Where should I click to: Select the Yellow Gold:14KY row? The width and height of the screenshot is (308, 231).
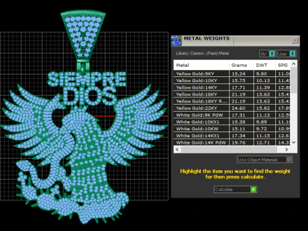point(232,87)
